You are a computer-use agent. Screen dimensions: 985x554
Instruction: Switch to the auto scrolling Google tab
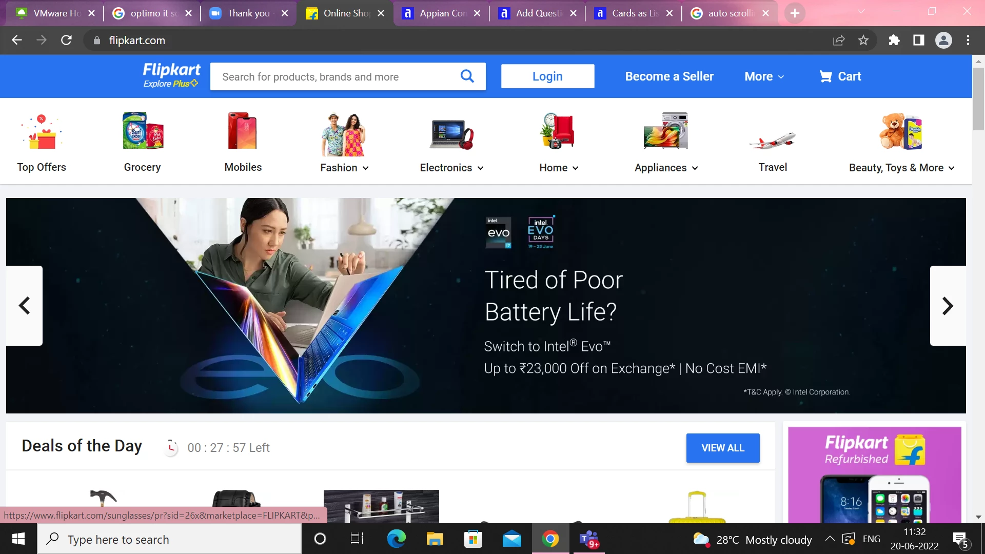(731, 13)
